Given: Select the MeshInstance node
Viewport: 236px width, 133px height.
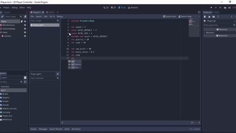Looking at the screenshot, I should click(x=8, y=25).
